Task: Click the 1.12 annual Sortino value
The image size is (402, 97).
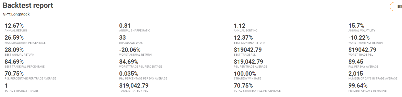Action: coord(240,26)
